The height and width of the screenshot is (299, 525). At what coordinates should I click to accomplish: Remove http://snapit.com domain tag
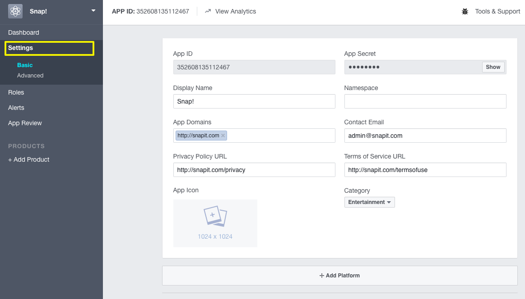tap(223, 135)
